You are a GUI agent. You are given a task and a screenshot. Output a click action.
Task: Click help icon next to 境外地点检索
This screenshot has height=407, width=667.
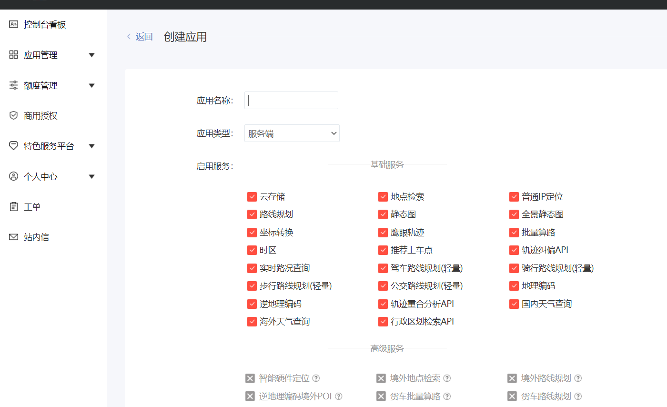click(x=447, y=378)
